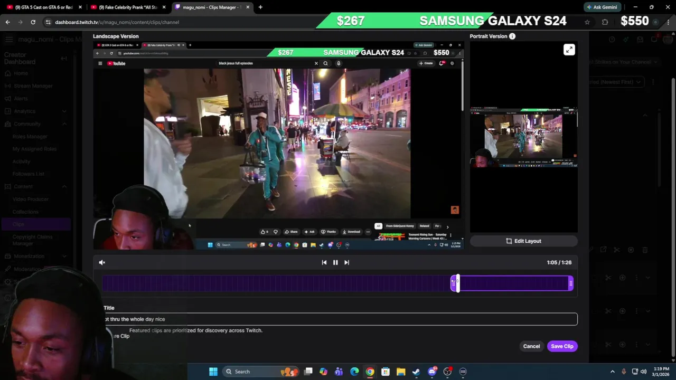This screenshot has width=676, height=380.
Task: Click the portrait version video thumbnail
Action: 523,138
